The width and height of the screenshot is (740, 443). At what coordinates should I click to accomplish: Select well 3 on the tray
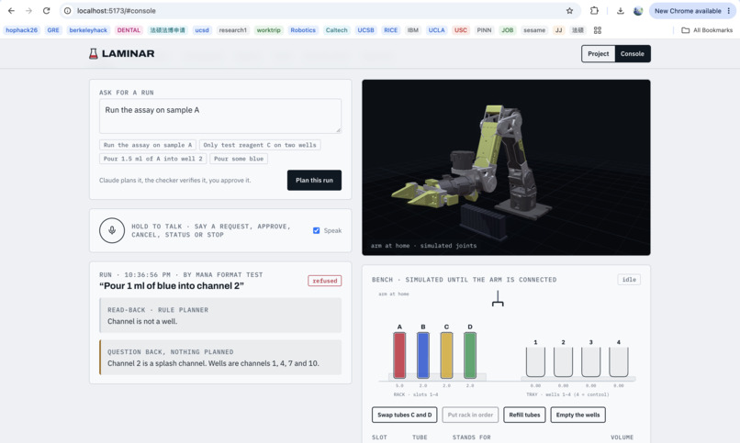tap(591, 361)
